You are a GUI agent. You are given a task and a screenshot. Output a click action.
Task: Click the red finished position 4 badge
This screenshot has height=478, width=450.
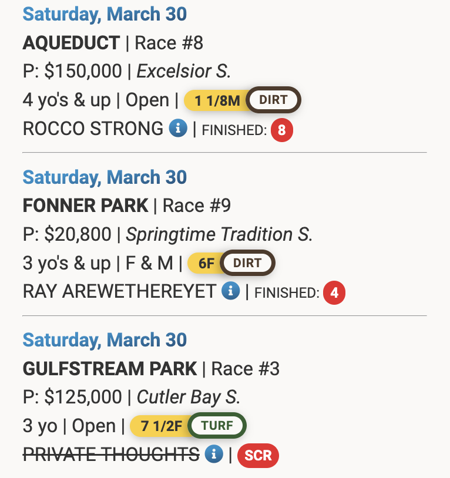pyautogui.click(x=334, y=292)
